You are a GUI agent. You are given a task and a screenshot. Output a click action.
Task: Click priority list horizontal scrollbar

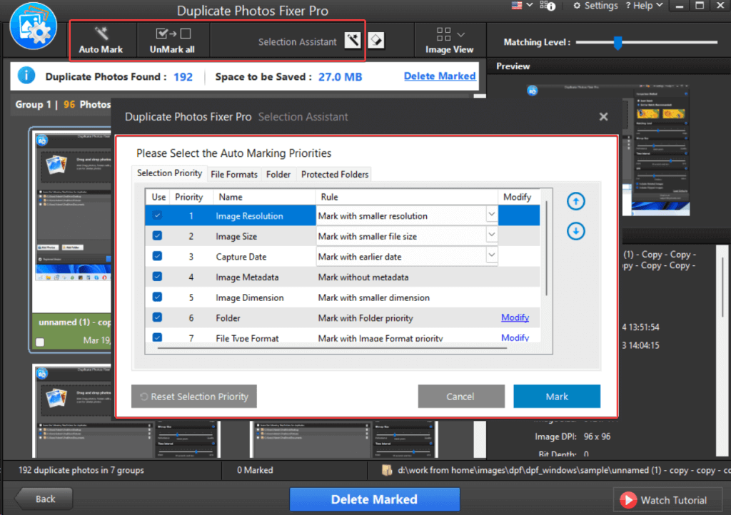coord(332,348)
